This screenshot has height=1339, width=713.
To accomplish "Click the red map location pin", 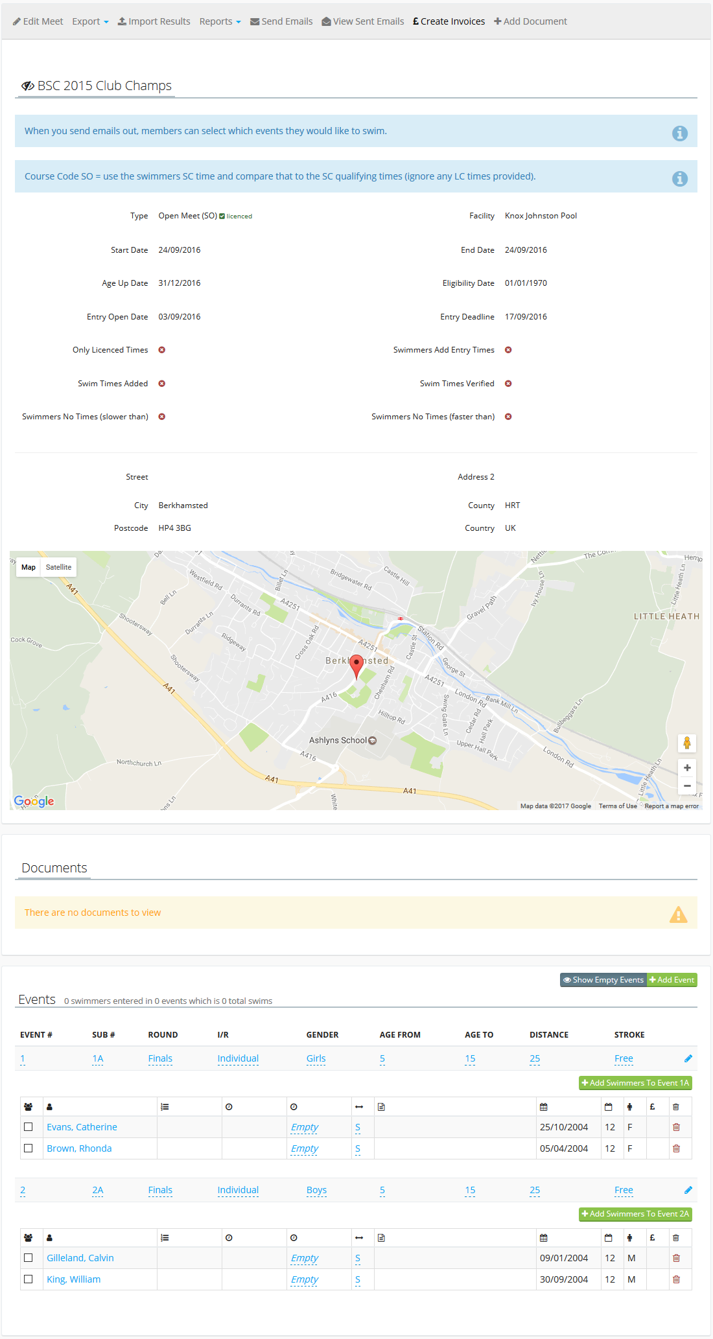I will pyautogui.click(x=356, y=666).
